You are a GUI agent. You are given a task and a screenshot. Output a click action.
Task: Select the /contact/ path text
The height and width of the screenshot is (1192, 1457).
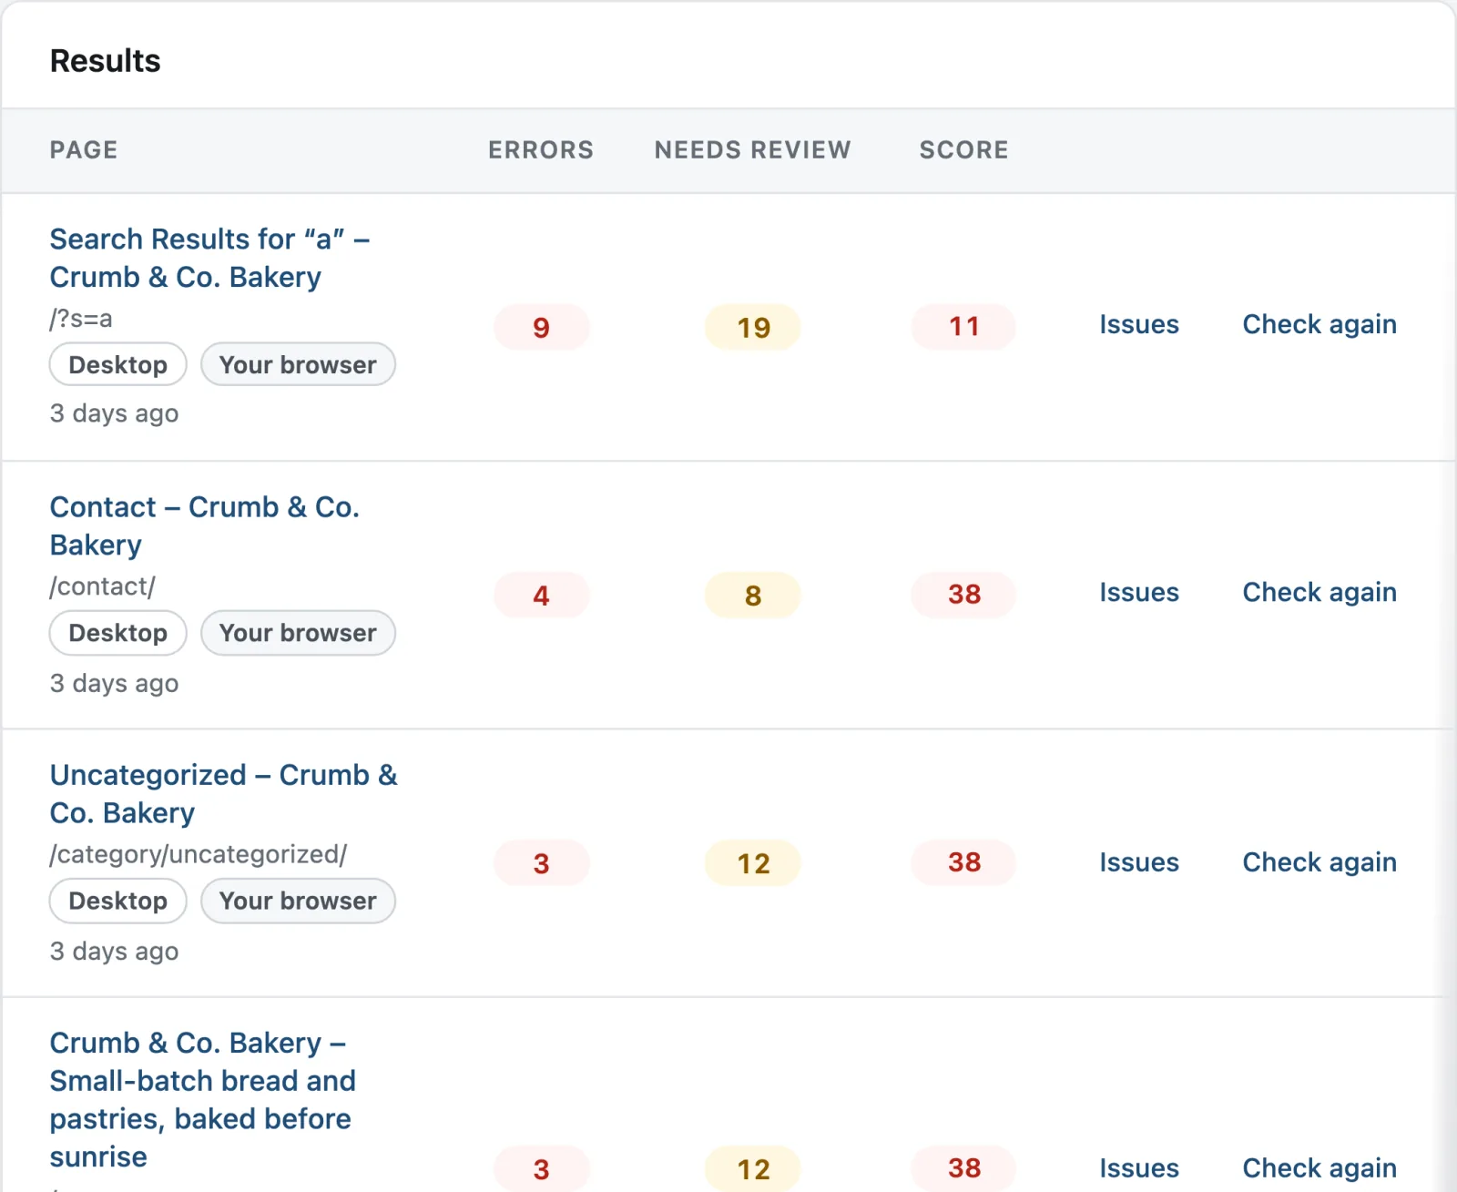(103, 586)
